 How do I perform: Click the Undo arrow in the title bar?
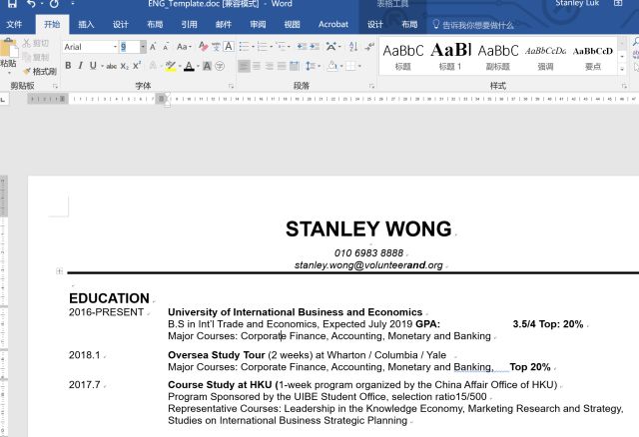coord(31,4)
